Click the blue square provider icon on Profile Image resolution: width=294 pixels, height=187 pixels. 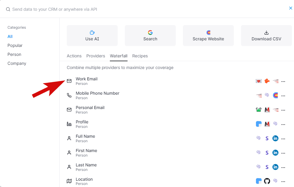click(x=259, y=124)
